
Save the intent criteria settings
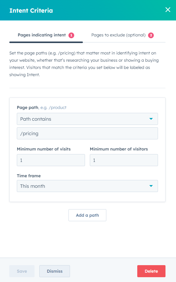22,271
